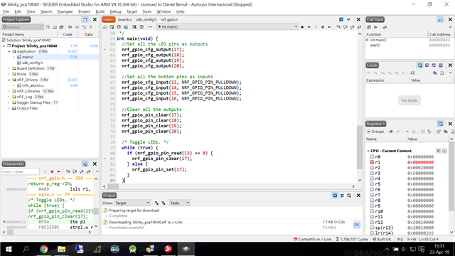Open the Release configuration dropdown

[23, 27]
